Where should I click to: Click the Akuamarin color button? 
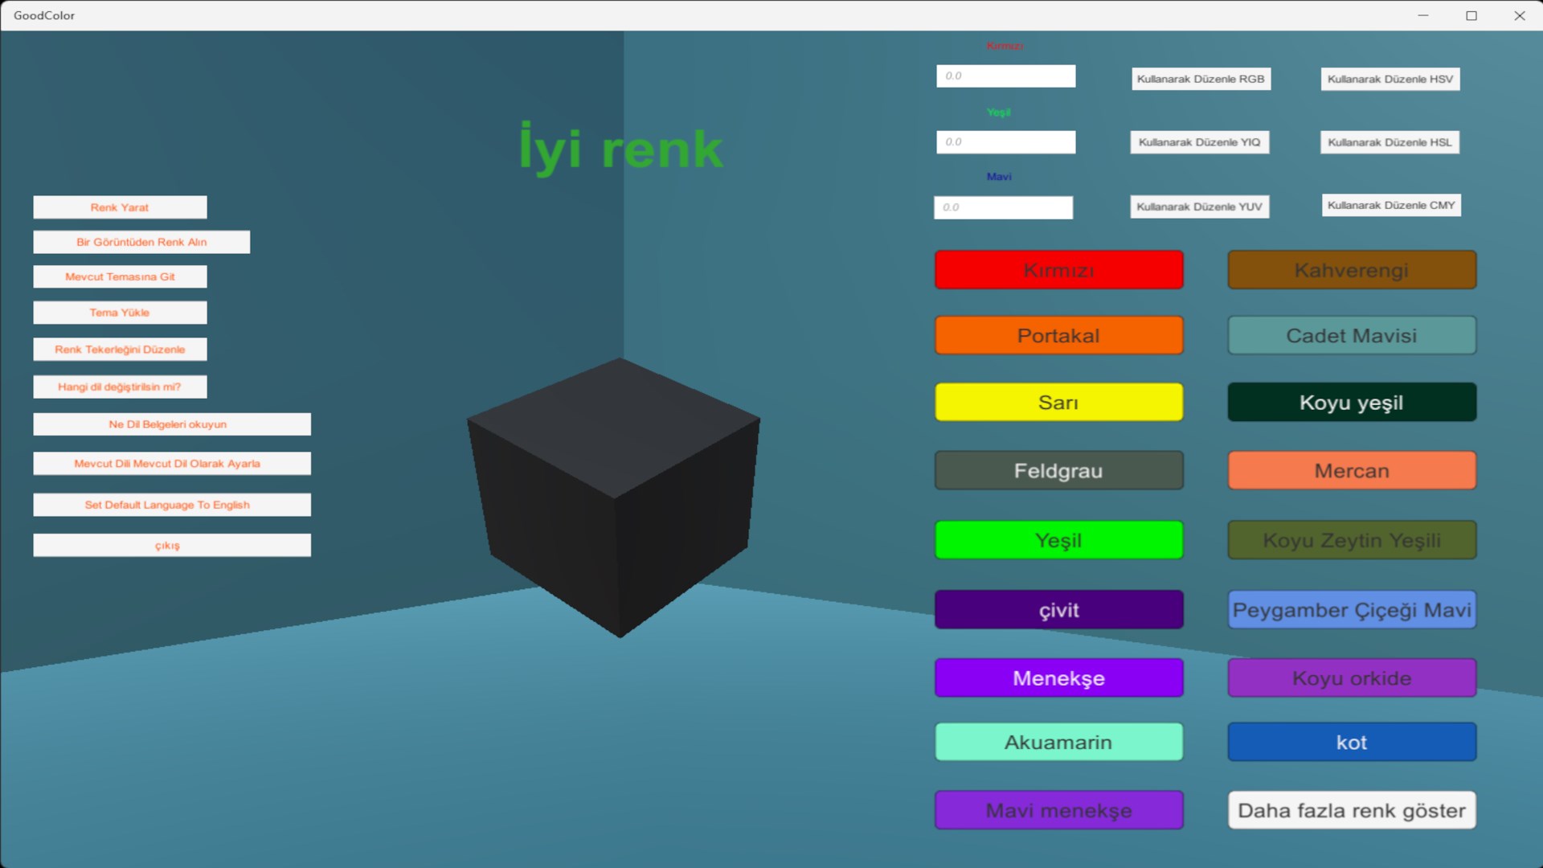1058,742
